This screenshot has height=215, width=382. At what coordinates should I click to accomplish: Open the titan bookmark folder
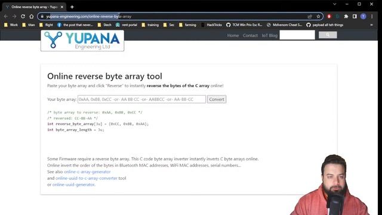point(29,25)
